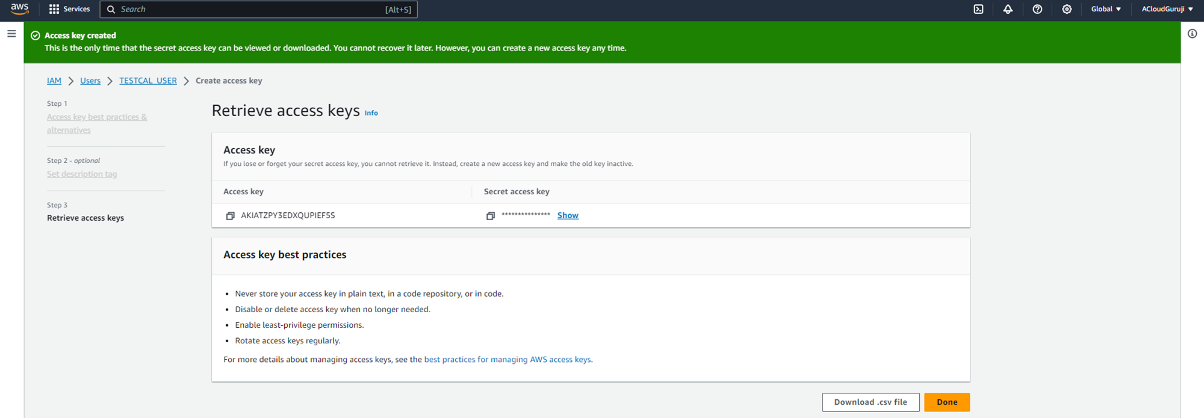Show the hidden secret access key

568,215
